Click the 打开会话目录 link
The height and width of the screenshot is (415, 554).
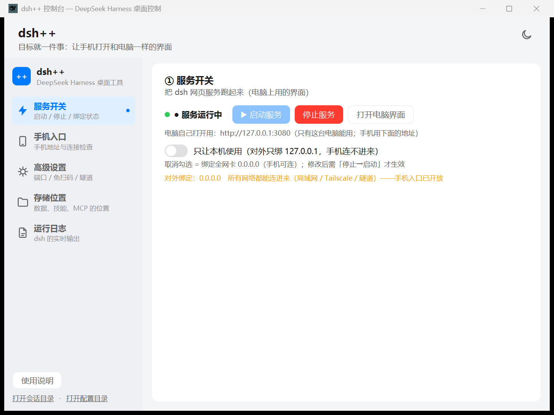33,398
